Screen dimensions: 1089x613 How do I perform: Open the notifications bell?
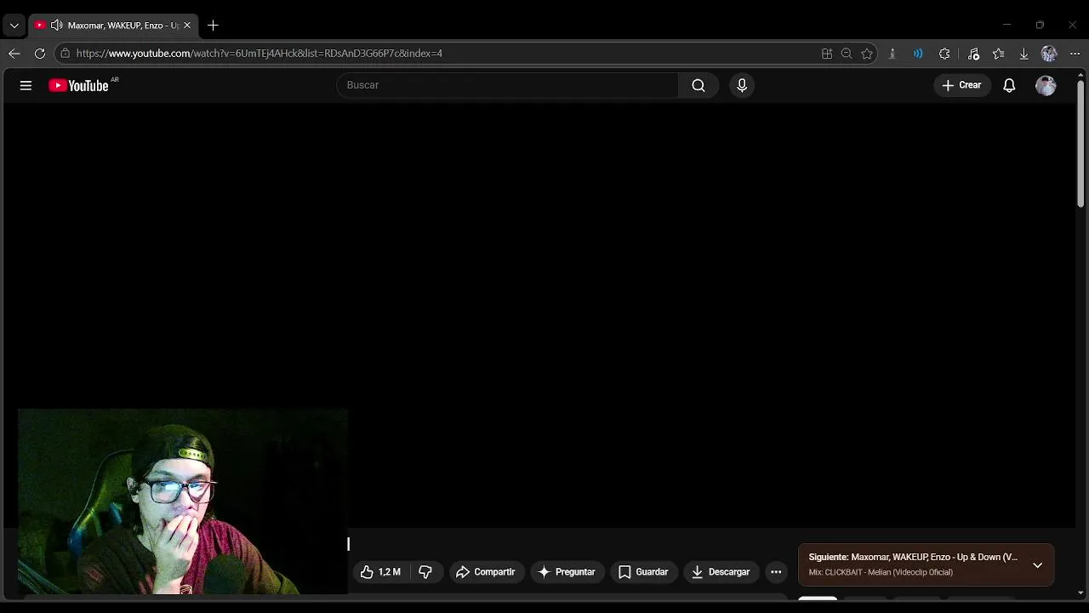click(x=1009, y=85)
